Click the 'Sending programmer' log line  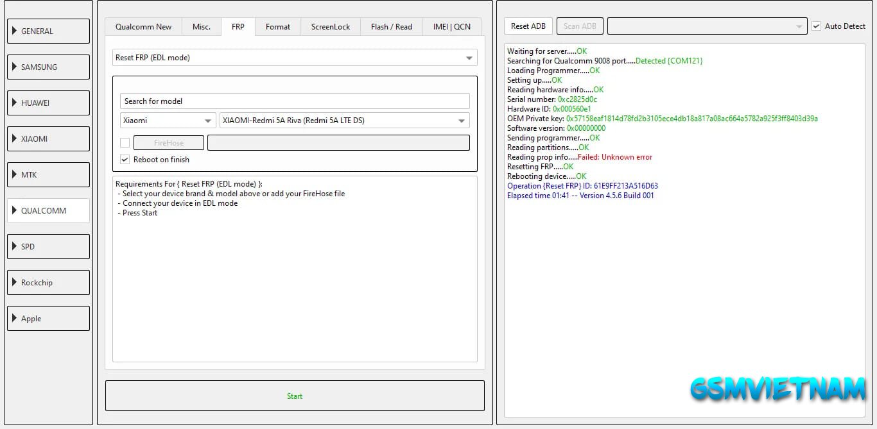pos(553,138)
